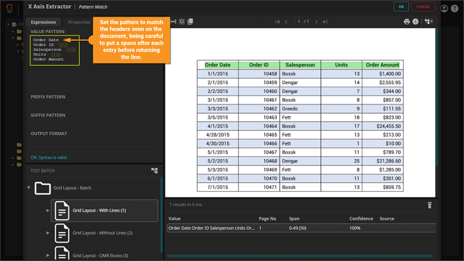This screenshot has height=261, width=464.
Task: Open the user account icon
Action: tap(444, 8)
